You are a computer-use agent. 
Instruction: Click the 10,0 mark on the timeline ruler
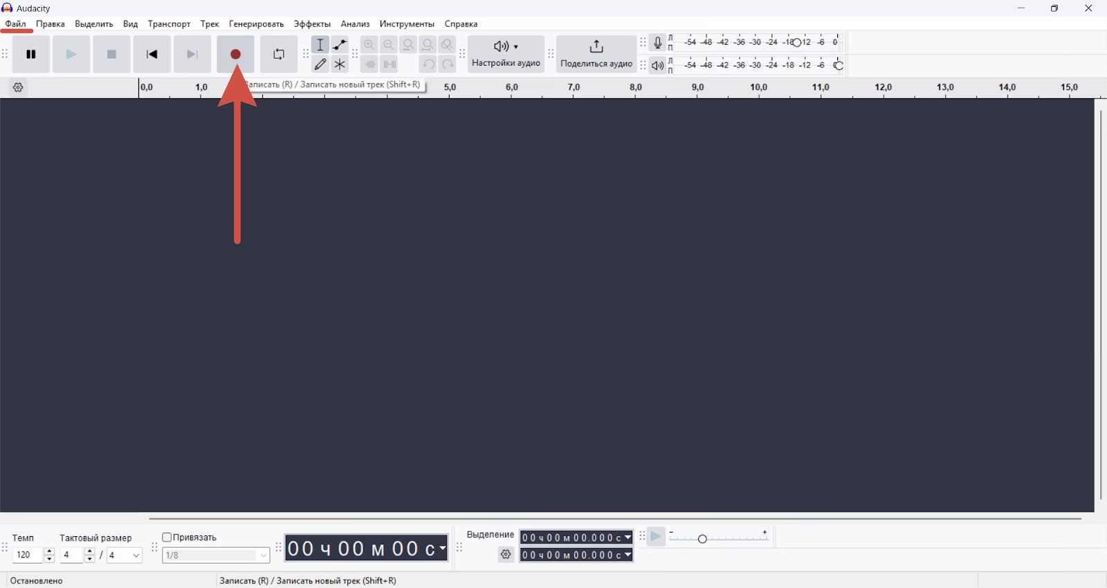tap(759, 88)
